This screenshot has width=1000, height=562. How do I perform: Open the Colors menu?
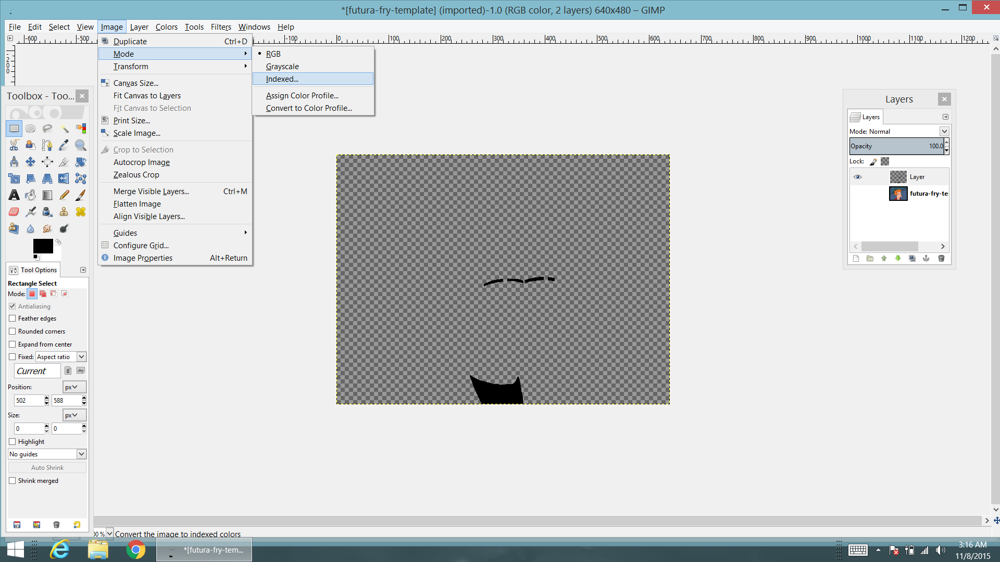coord(166,27)
